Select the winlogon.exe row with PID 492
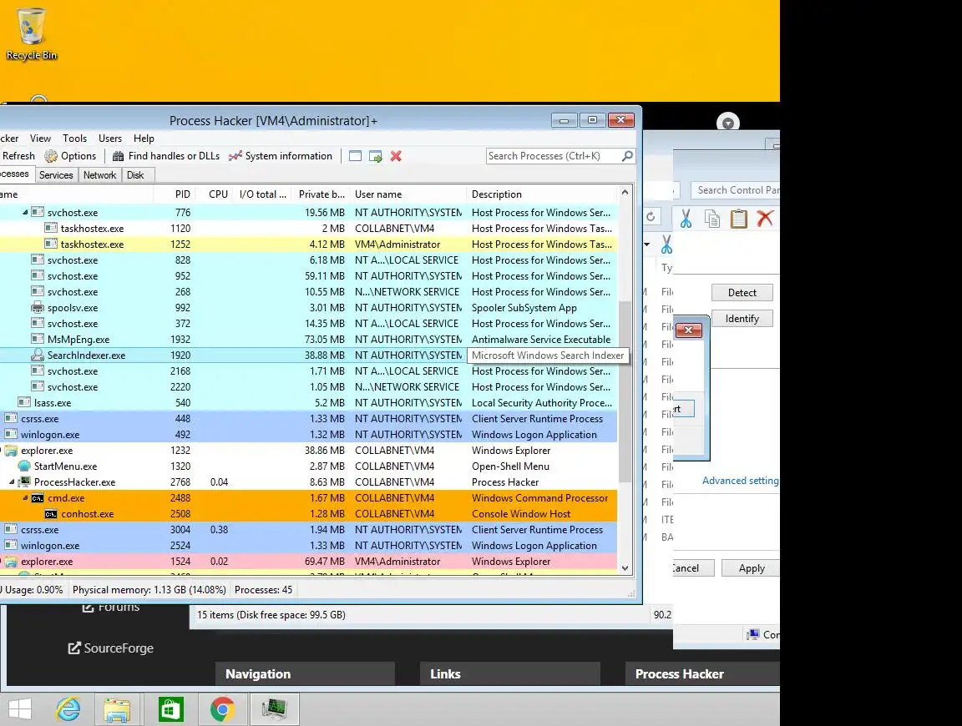 [309, 435]
